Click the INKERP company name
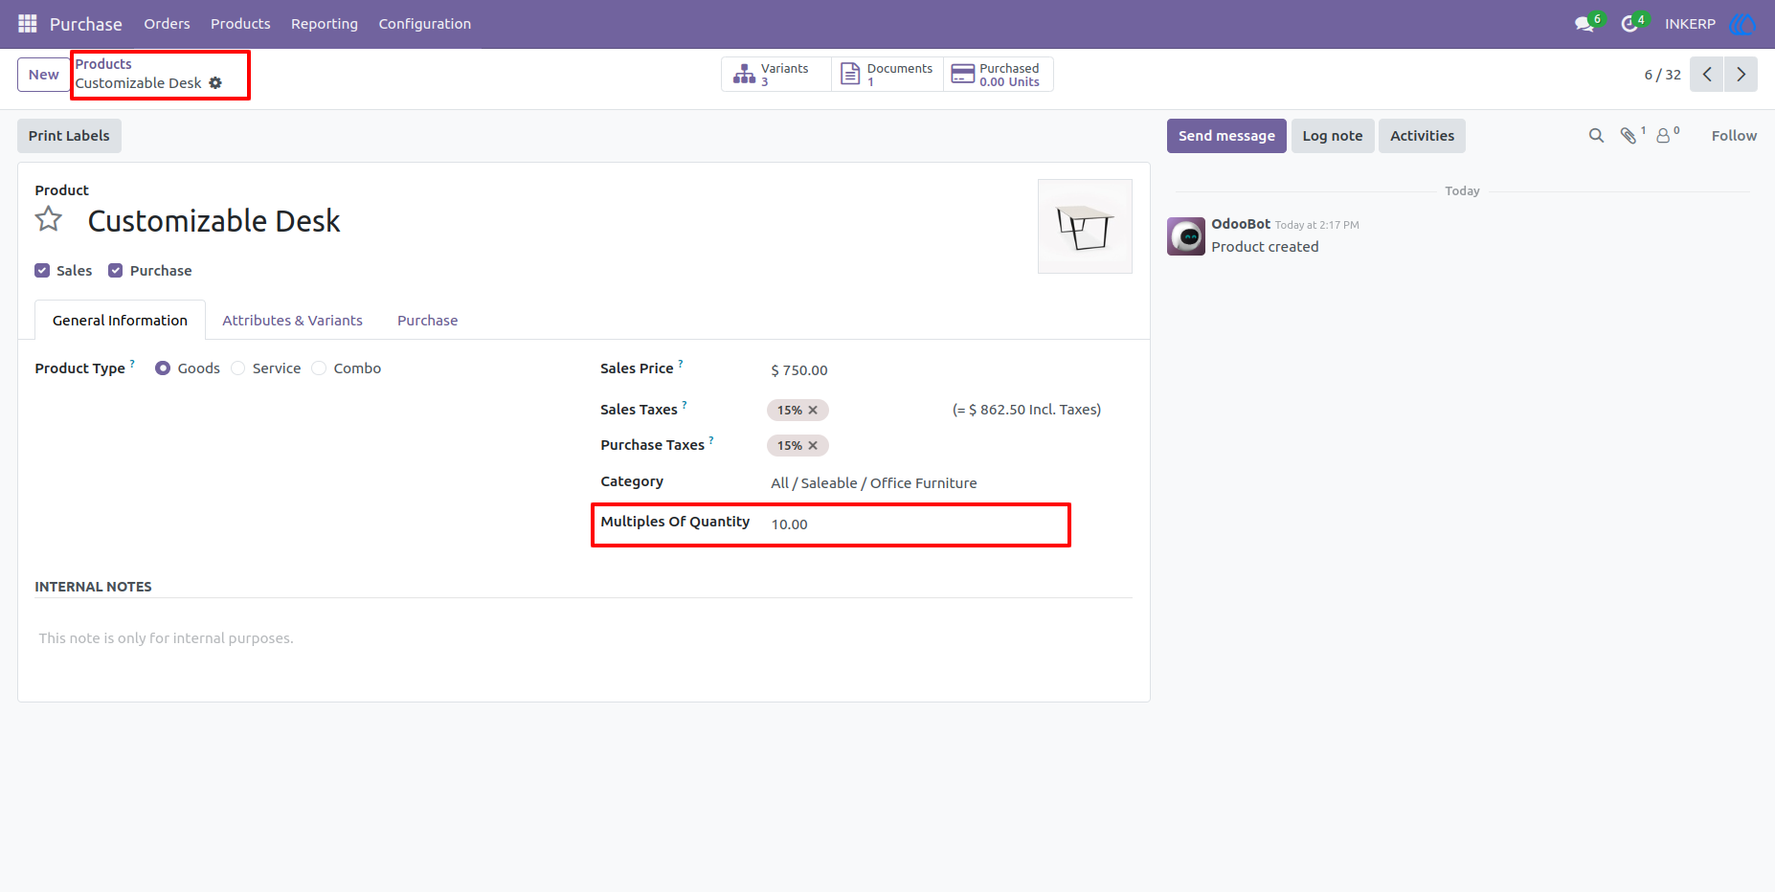Screen dimensions: 1775x892 [x=1690, y=24]
